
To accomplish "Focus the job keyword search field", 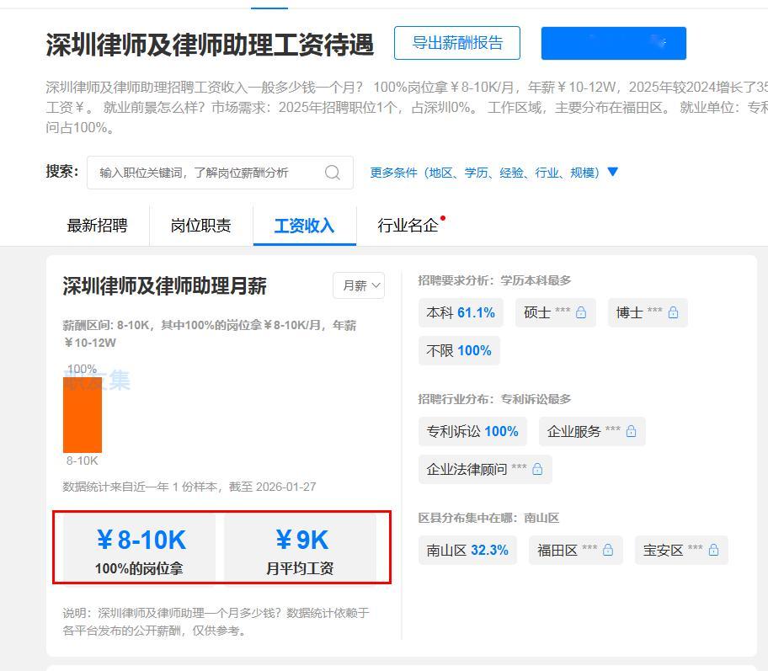I will pyautogui.click(x=220, y=173).
